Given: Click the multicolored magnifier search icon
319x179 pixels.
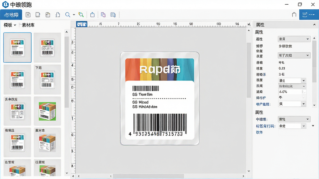Looking at the screenshot, I should click(81, 15).
